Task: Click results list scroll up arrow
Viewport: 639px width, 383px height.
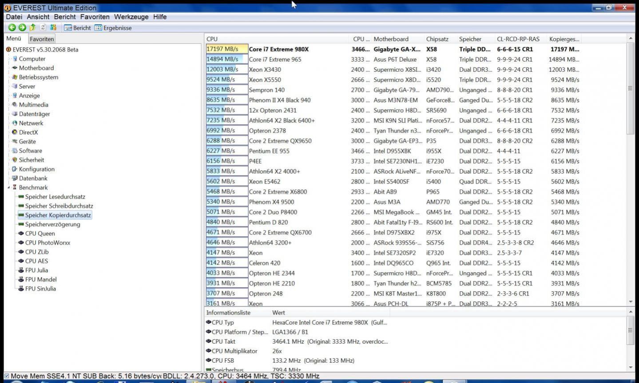Action: [630, 39]
